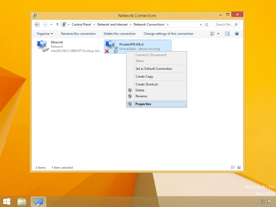The image size is (276, 207).
Task: Open the recent locations dropdown arrow
Action: point(51,24)
